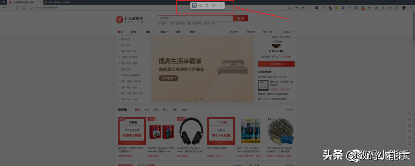Screen dimensions: 415x166
Task: Click the browser back arrow
Action: click(4, 8)
